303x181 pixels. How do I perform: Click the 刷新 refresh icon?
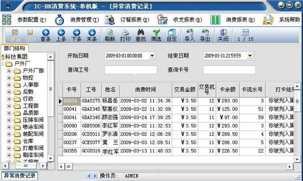(x=110, y=32)
